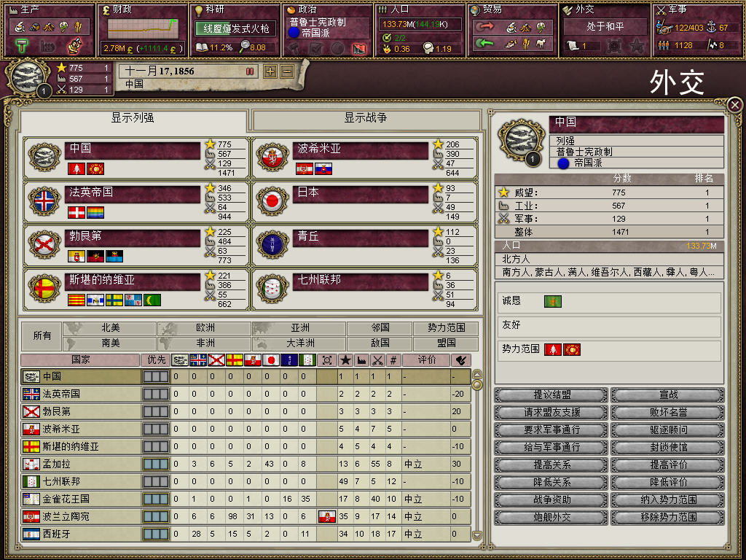Increase game speed with the plus button
This screenshot has height=560, width=746.
[270, 71]
